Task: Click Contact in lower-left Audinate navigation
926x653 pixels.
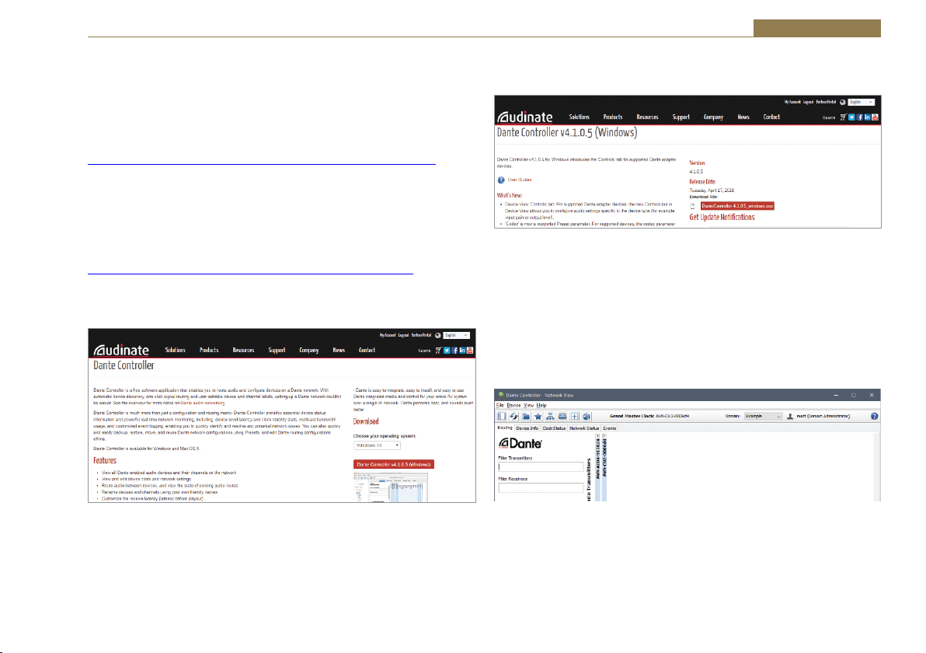Action: (x=367, y=351)
